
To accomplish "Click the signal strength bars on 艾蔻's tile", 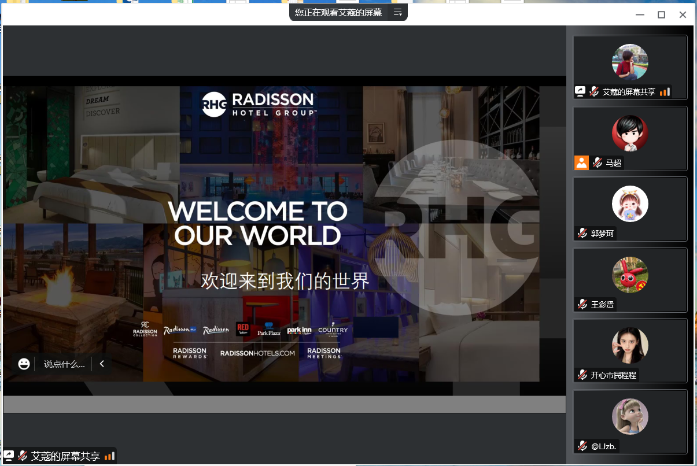I will click(665, 91).
